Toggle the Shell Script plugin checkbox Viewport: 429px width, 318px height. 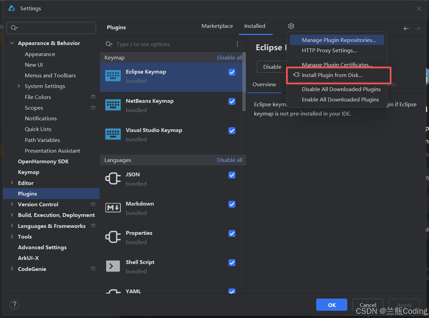coord(232,263)
